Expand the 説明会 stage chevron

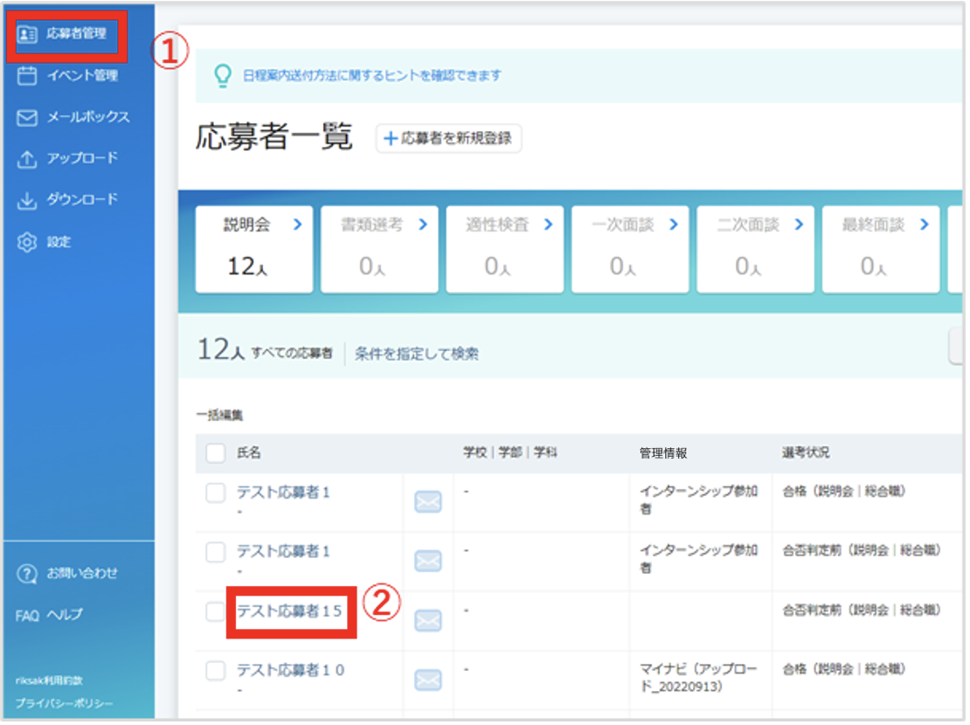(298, 224)
